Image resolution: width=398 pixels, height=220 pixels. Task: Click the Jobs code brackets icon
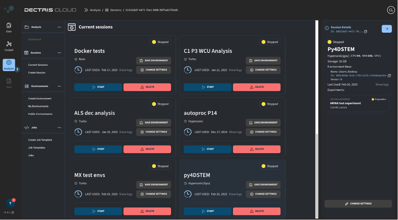(x=27, y=128)
